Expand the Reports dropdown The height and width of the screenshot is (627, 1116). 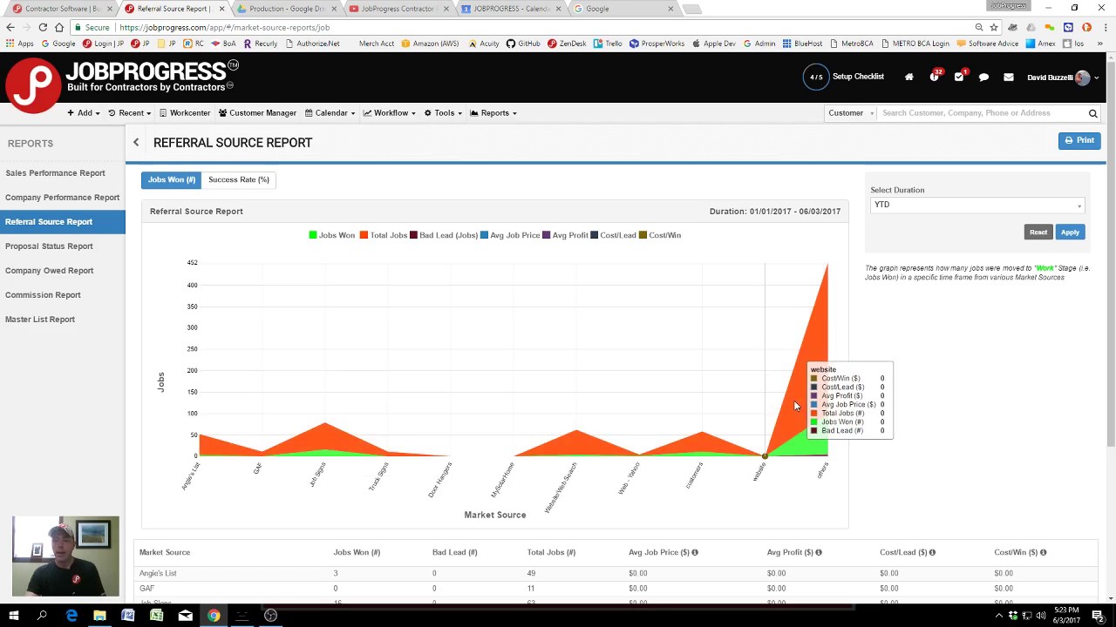tap(493, 113)
